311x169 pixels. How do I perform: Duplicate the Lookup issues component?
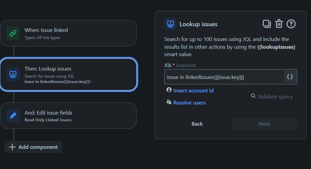click(267, 24)
